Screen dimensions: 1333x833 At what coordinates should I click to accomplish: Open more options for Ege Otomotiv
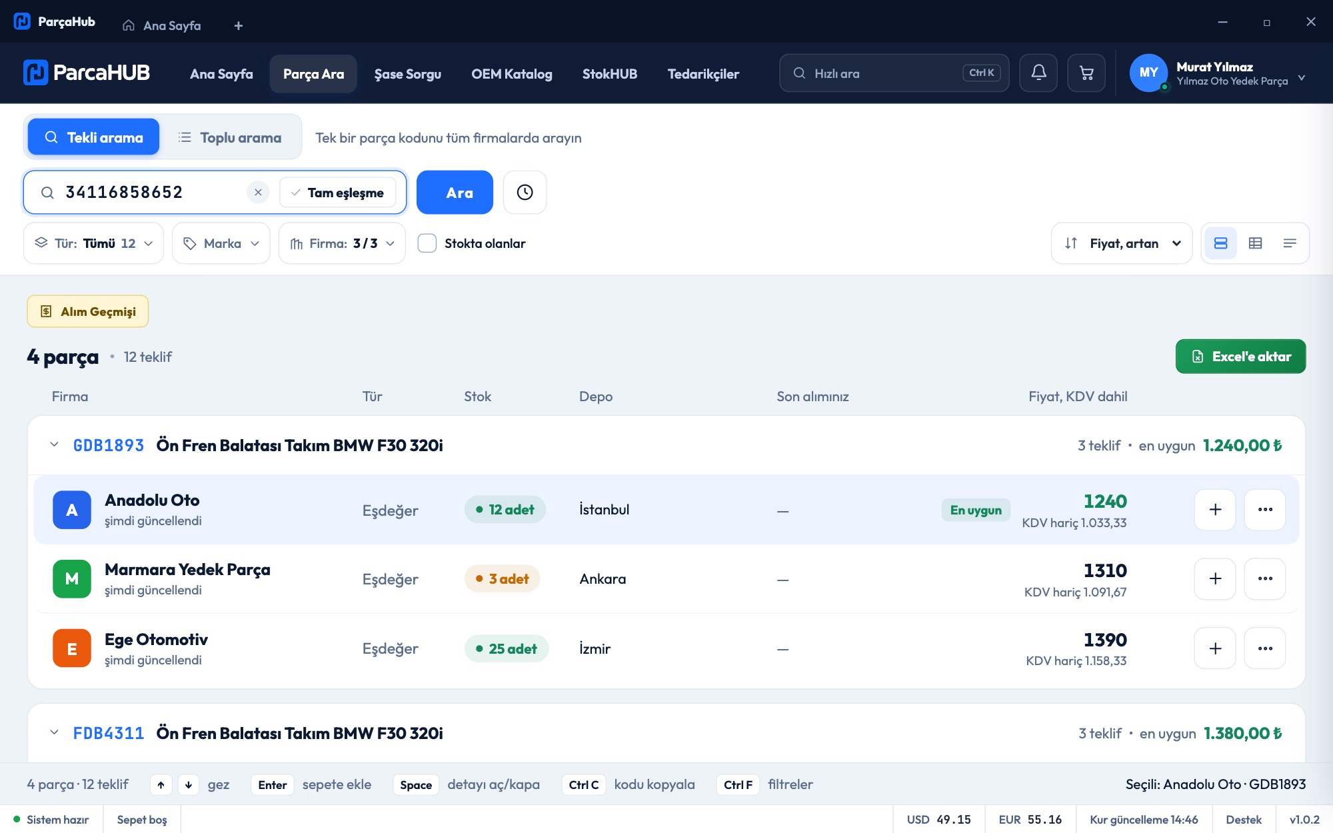click(x=1265, y=648)
